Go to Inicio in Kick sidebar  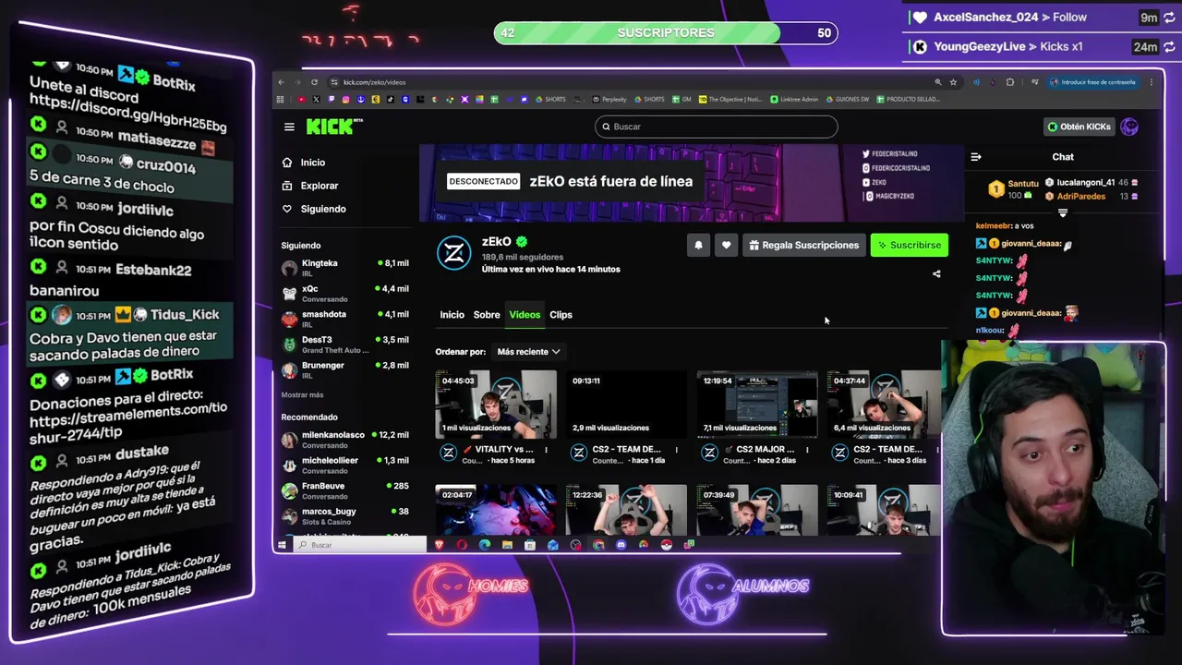click(x=312, y=163)
